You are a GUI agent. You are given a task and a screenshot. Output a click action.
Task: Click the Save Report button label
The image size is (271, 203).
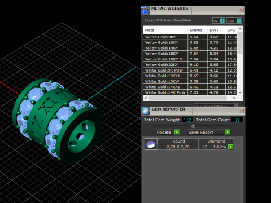tap(200, 133)
